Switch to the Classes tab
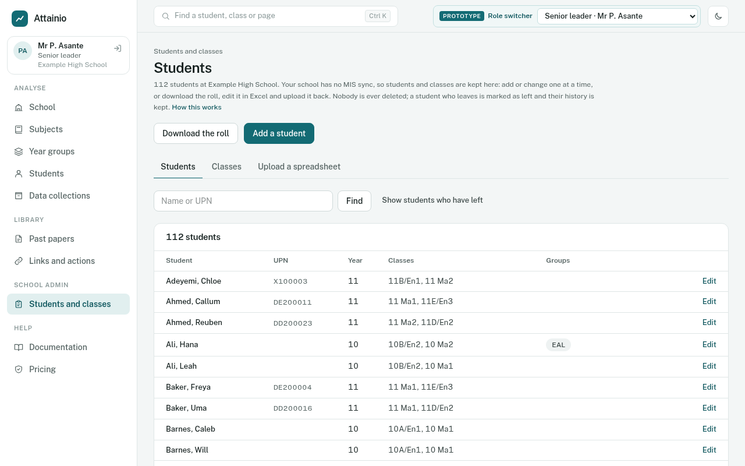745x466 pixels. coord(226,167)
